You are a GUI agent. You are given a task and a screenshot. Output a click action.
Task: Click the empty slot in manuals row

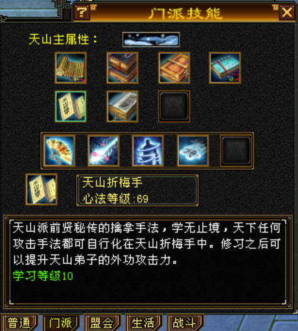174,106
